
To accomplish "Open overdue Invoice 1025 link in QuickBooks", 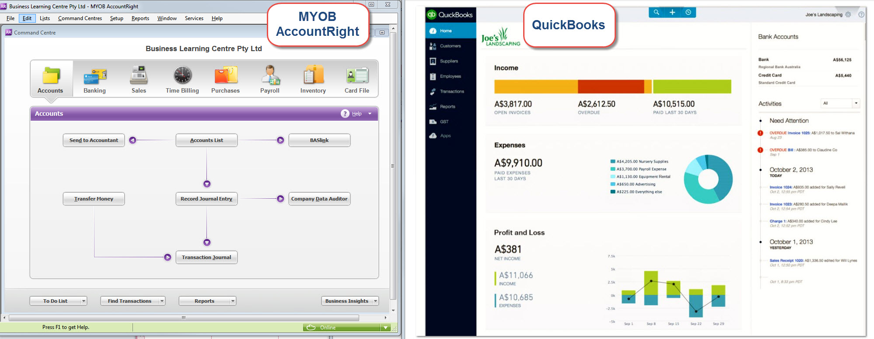I will (799, 133).
